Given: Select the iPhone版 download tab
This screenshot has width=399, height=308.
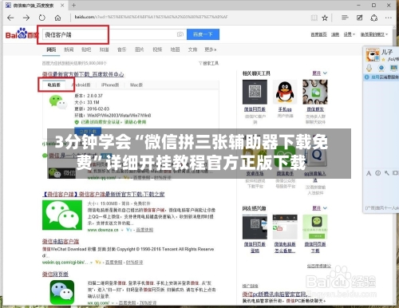Looking at the screenshot, I should coord(110,85).
